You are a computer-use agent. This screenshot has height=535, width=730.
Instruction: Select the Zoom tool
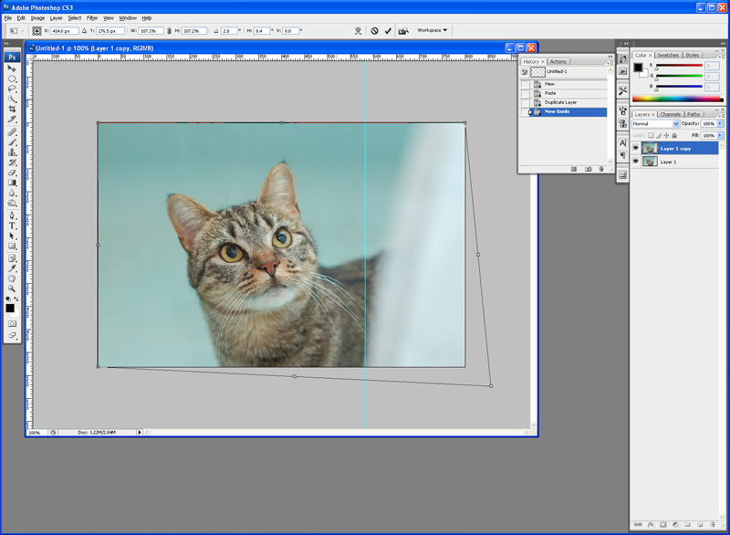[x=12, y=288]
